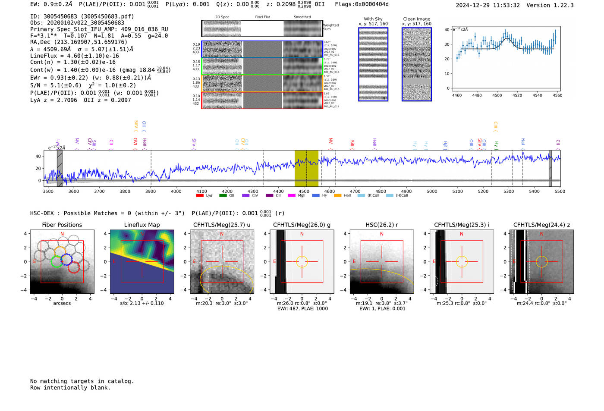
Task: Click the Flags:0x0000404d header text
Action: click(x=362, y=4)
